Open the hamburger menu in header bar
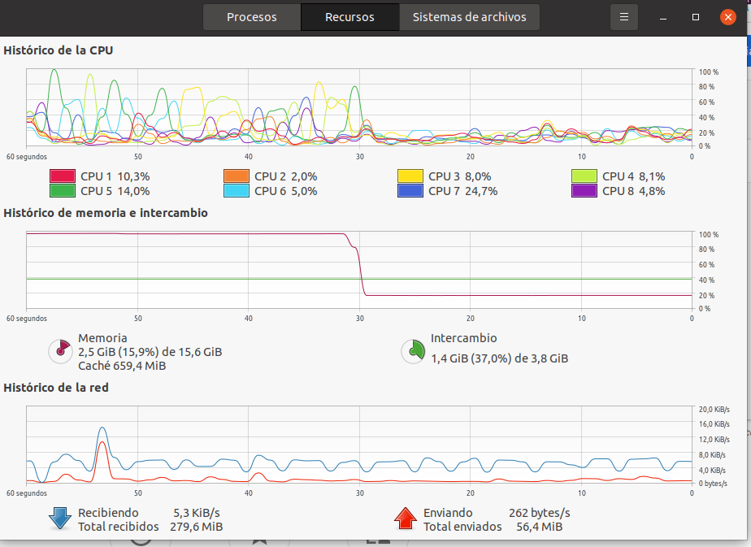The image size is (751, 547). tap(624, 17)
